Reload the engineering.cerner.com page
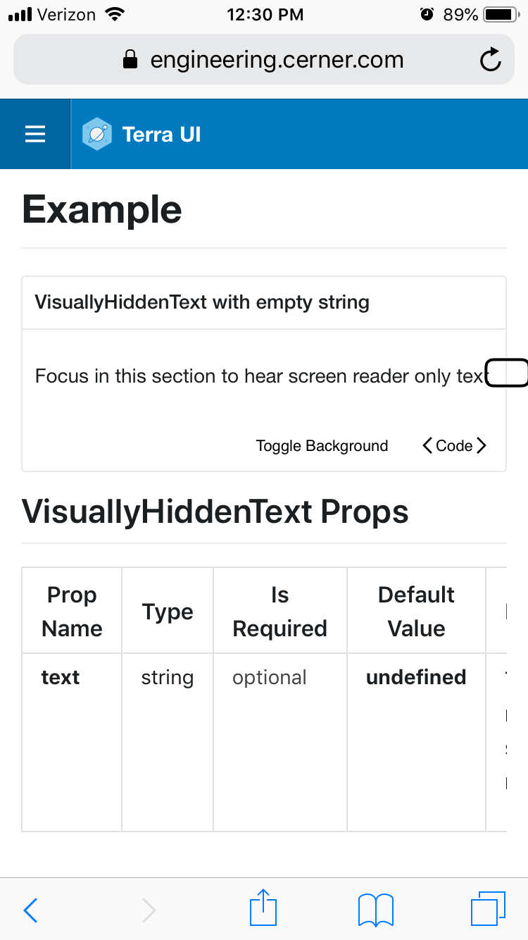The width and height of the screenshot is (528, 940). [x=491, y=59]
